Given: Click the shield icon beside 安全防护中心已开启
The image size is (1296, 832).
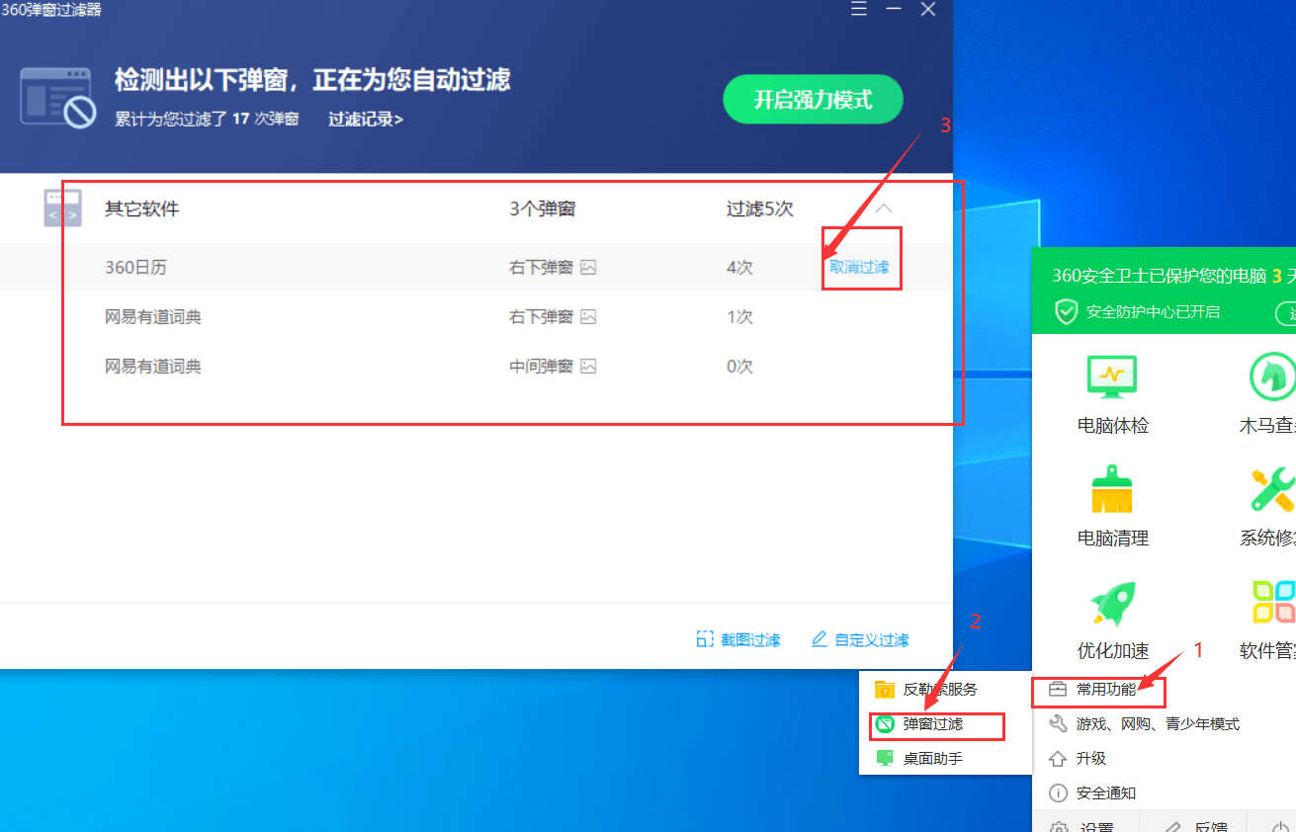Looking at the screenshot, I should 1066,312.
